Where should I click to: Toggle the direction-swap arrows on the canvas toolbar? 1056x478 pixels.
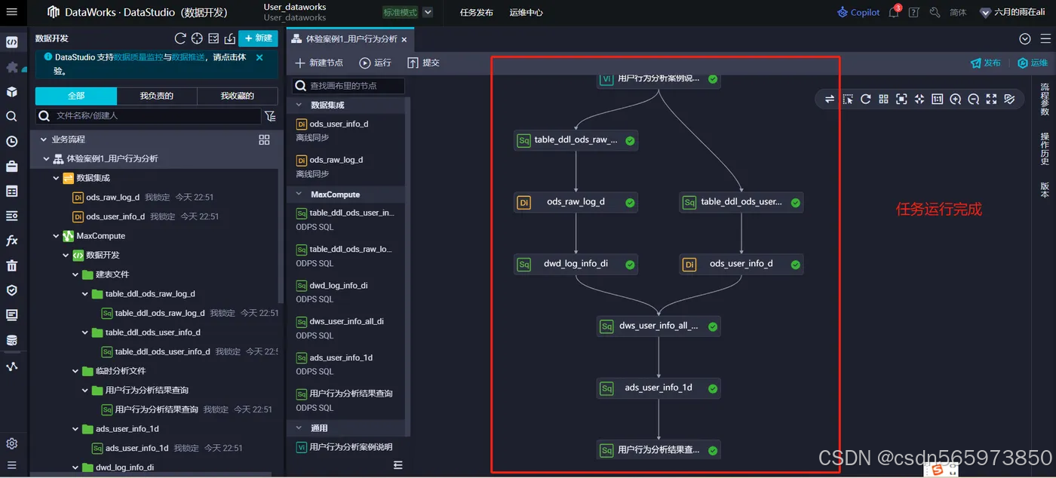tap(829, 99)
